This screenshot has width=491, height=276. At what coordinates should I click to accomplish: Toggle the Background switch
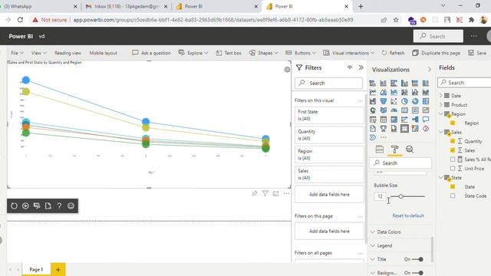click(x=418, y=273)
